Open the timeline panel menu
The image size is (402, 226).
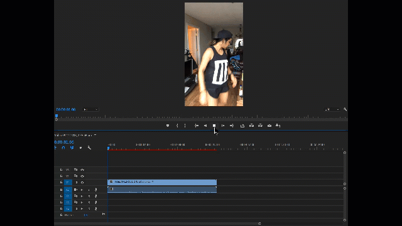pyautogui.click(x=95, y=135)
